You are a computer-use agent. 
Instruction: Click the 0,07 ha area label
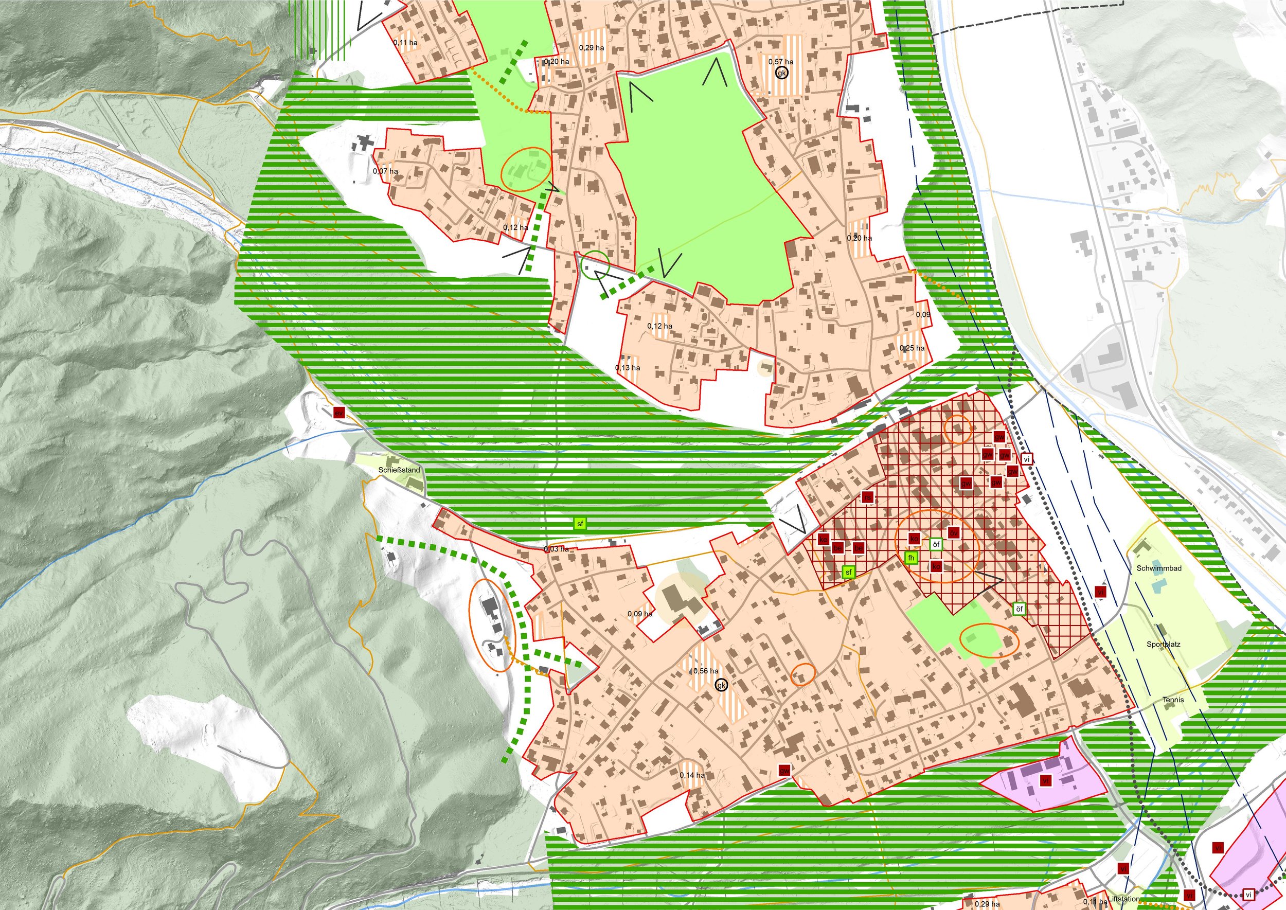point(385,171)
